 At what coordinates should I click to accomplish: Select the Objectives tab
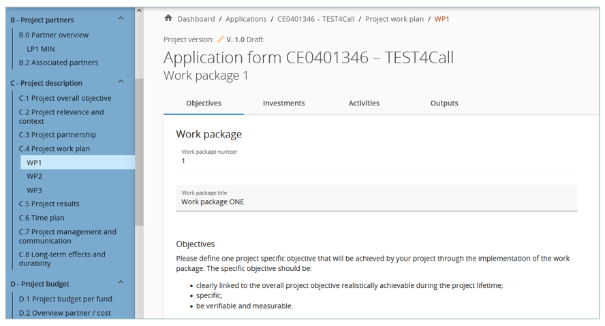(204, 103)
